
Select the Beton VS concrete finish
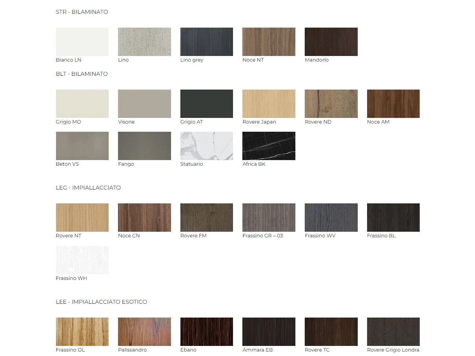[82, 146]
